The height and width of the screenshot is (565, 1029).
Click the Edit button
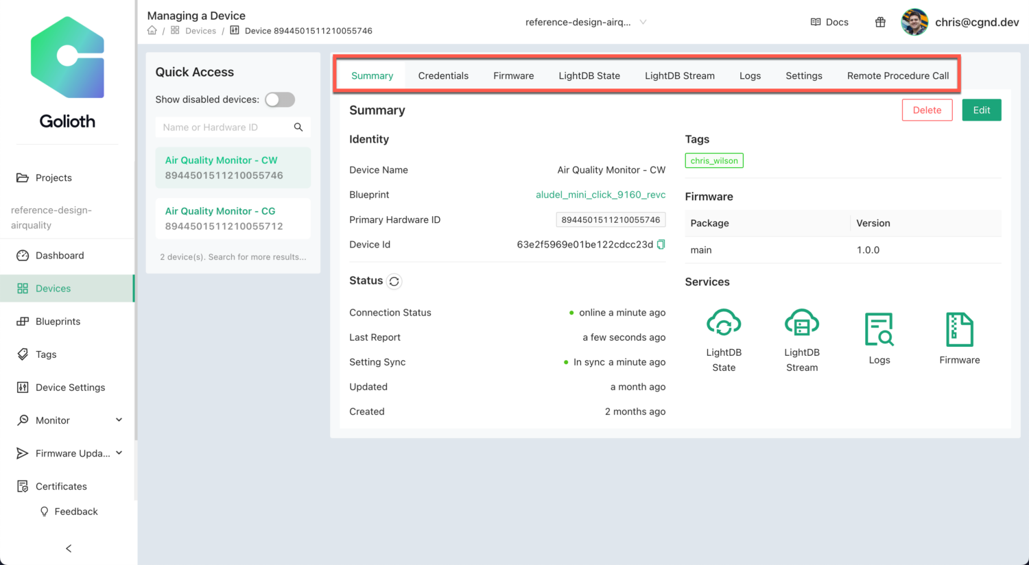(981, 110)
